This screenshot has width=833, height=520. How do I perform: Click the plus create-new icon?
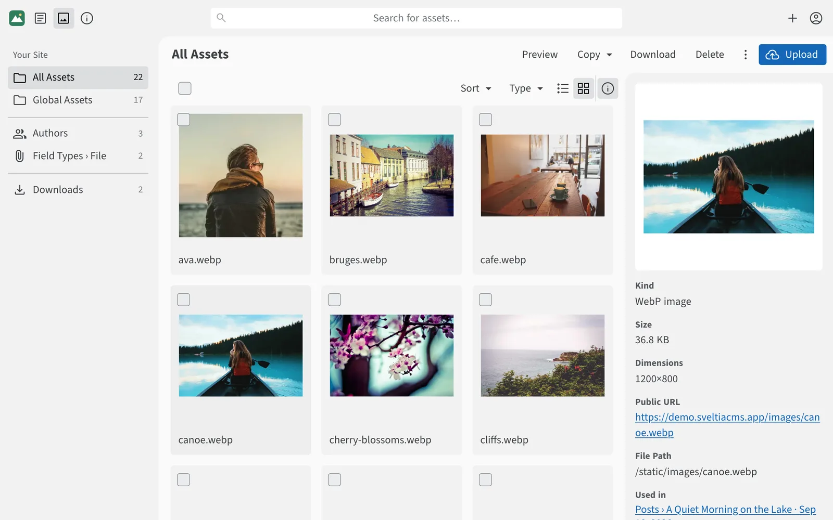pos(792,18)
